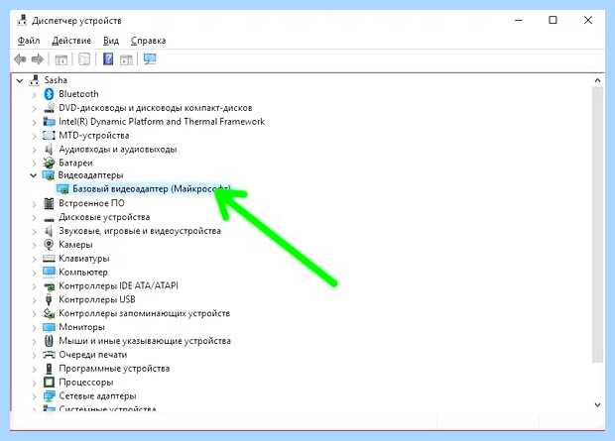Select the Аудиовходы и аудиовыходы row

pos(118,149)
